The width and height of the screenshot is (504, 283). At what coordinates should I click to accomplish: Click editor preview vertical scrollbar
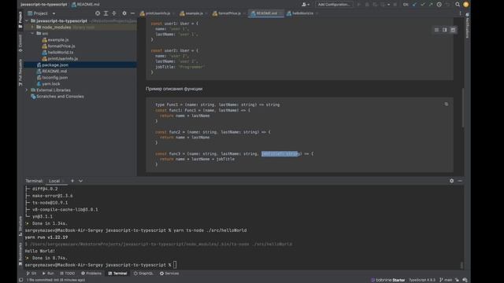tap(463, 108)
